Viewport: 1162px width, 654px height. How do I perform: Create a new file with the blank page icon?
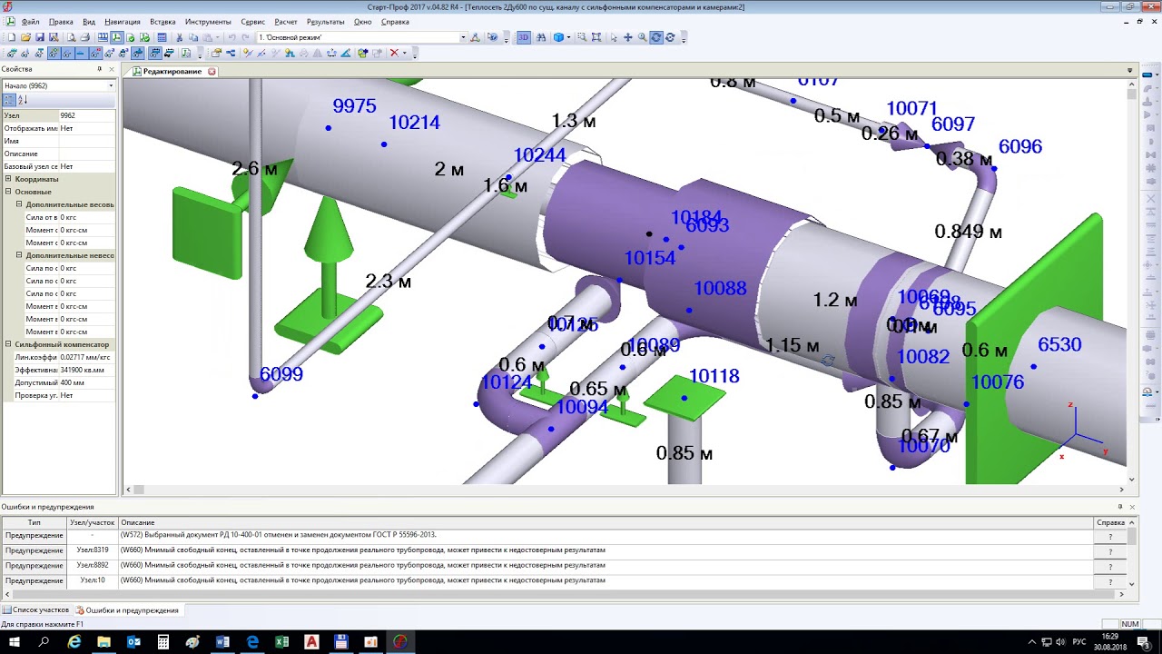pyautogui.click(x=11, y=37)
